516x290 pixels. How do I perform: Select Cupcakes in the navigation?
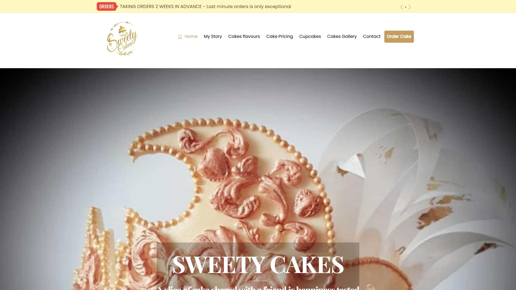(310, 37)
